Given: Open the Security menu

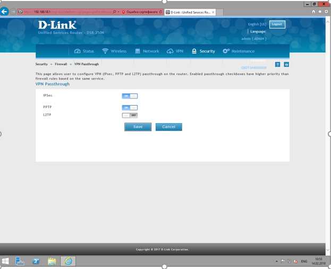Looking at the screenshot, I should [203, 51].
